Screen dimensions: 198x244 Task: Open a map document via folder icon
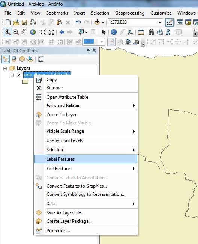click(x=16, y=22)
